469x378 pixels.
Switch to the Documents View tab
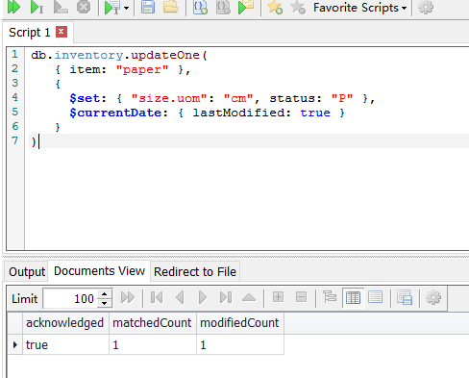pos(99,271)
